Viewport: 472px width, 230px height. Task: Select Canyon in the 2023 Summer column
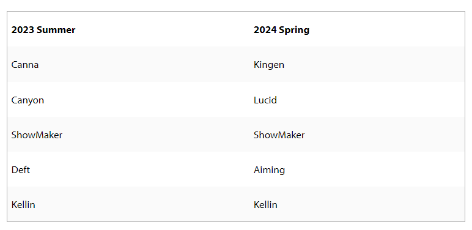click(28, 100)
